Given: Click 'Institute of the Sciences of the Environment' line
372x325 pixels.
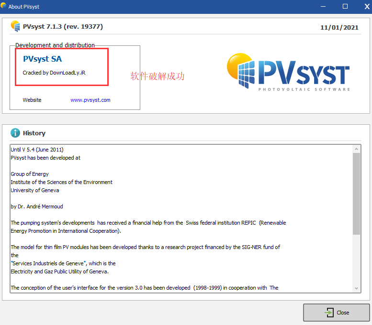Looking at the screenshot, I should point(61,182).
